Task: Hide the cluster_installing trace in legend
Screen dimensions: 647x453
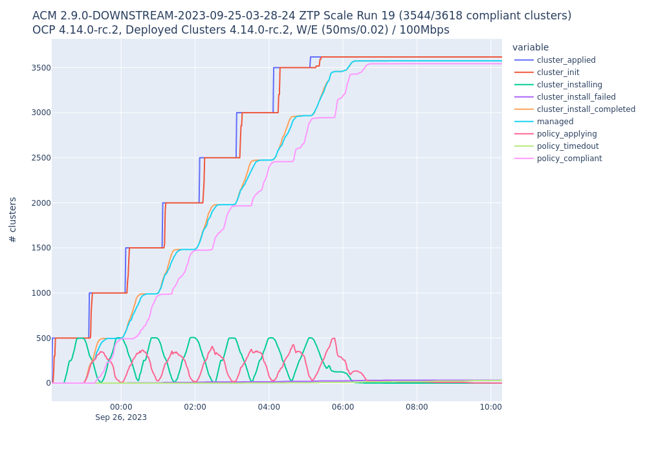Action: 558,85
